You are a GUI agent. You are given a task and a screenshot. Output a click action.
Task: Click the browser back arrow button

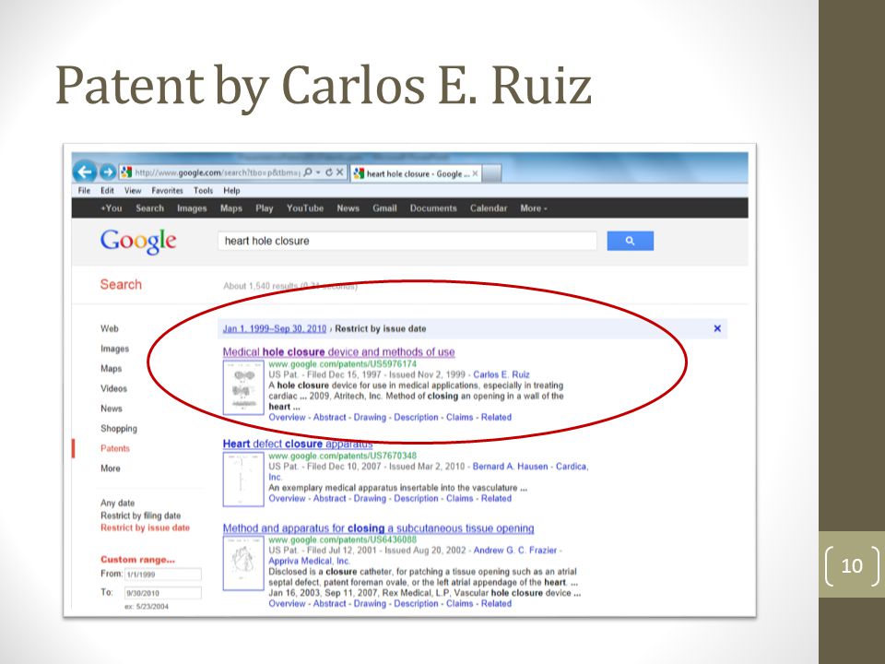[85, 172]
